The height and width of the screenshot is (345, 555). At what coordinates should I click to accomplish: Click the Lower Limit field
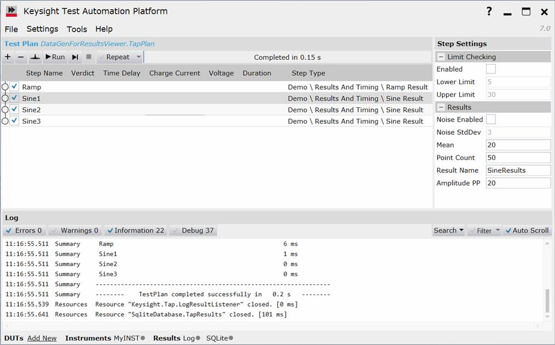518,82
